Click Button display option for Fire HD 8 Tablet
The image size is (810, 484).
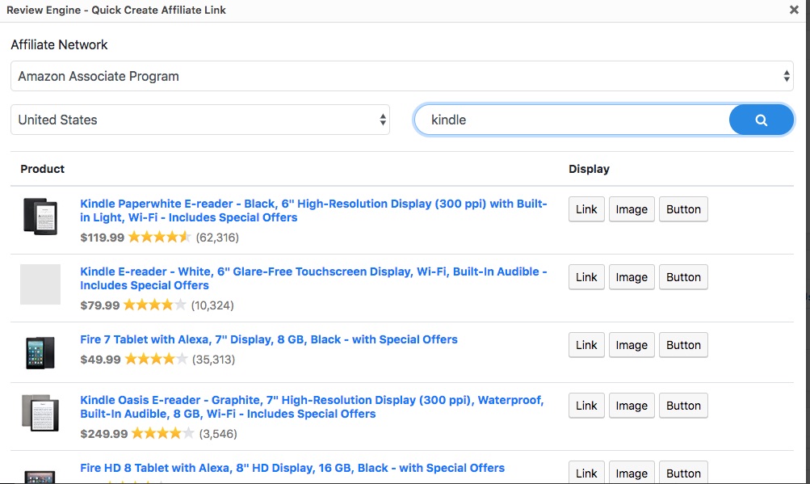point(683,473)
